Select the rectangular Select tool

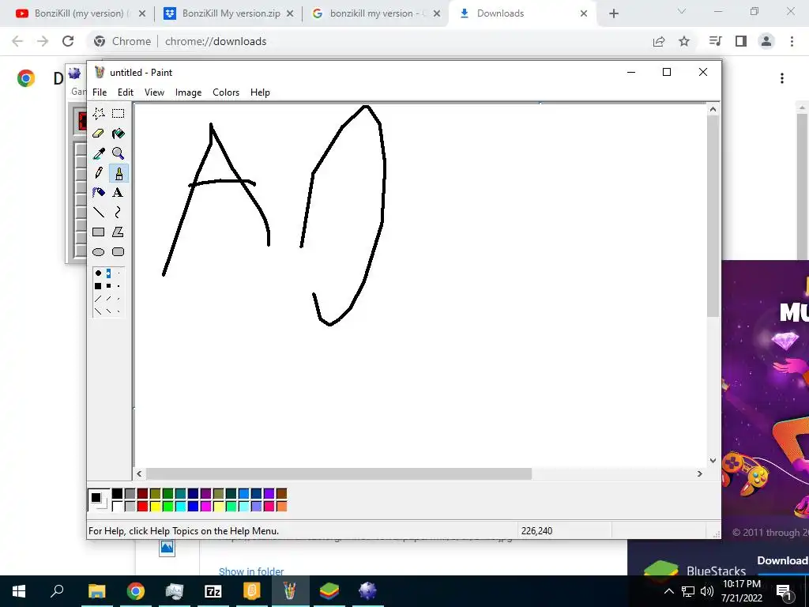[x=119, y=114]
